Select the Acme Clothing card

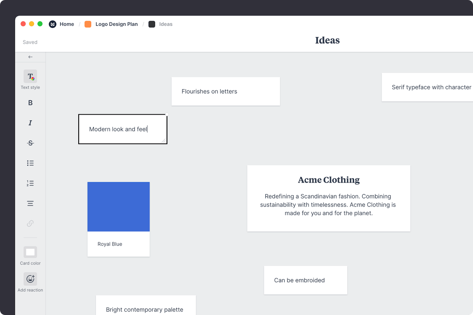pyautogui.click(x=328, y=198)
